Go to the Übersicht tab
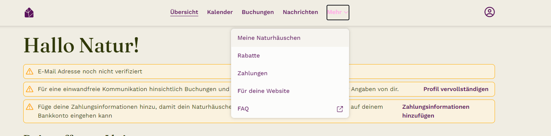The image size is (551, 136). [184, 12]
